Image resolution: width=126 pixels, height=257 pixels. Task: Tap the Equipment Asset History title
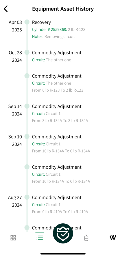(x=63, y=9)
